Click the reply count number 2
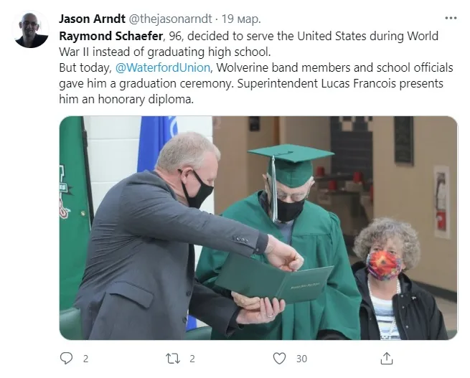470x378 pixels. pos(85,359)
